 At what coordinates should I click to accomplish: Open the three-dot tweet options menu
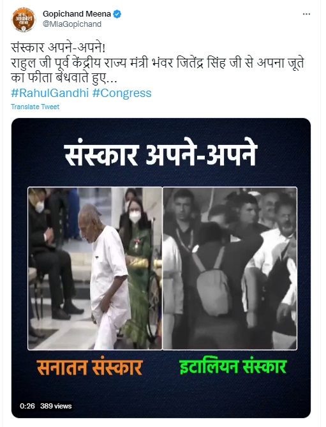coord(306,14)
